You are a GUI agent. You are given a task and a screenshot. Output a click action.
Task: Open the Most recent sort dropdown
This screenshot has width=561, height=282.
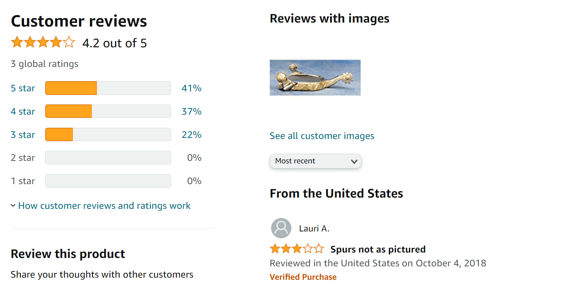315,161
